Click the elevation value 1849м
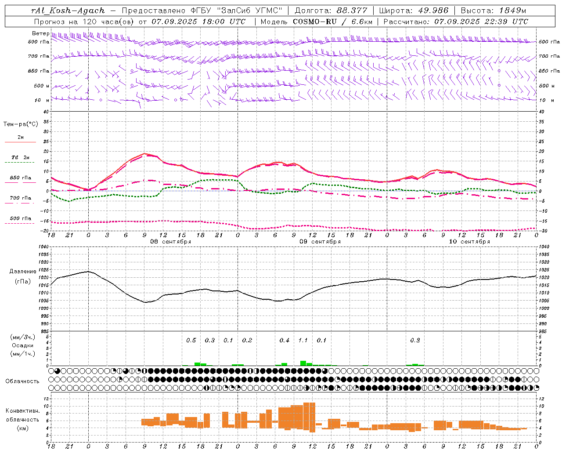The height and width of the screenshot is (450, 562). pyautogui.click(x=512, y=11)
